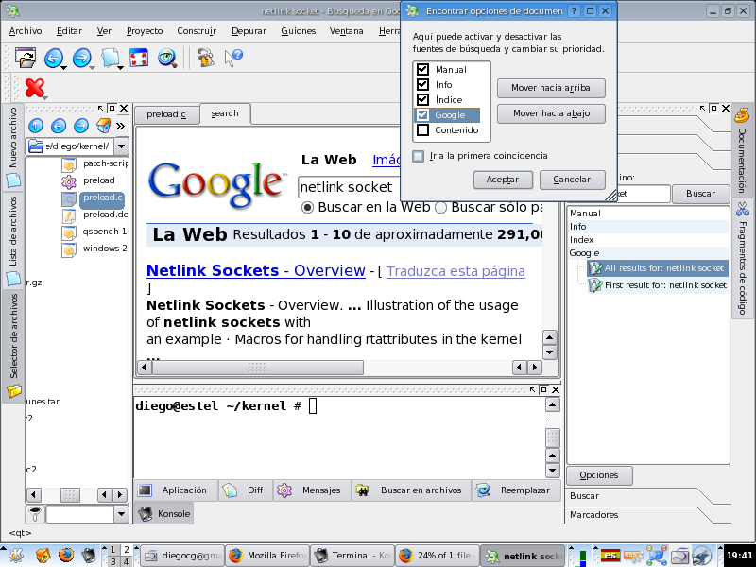The height and width of the screenshot is (567, 756).
Task: Select 'All results for: netlink socket' item
Action: pyautogui.click(x=658, y=268)
